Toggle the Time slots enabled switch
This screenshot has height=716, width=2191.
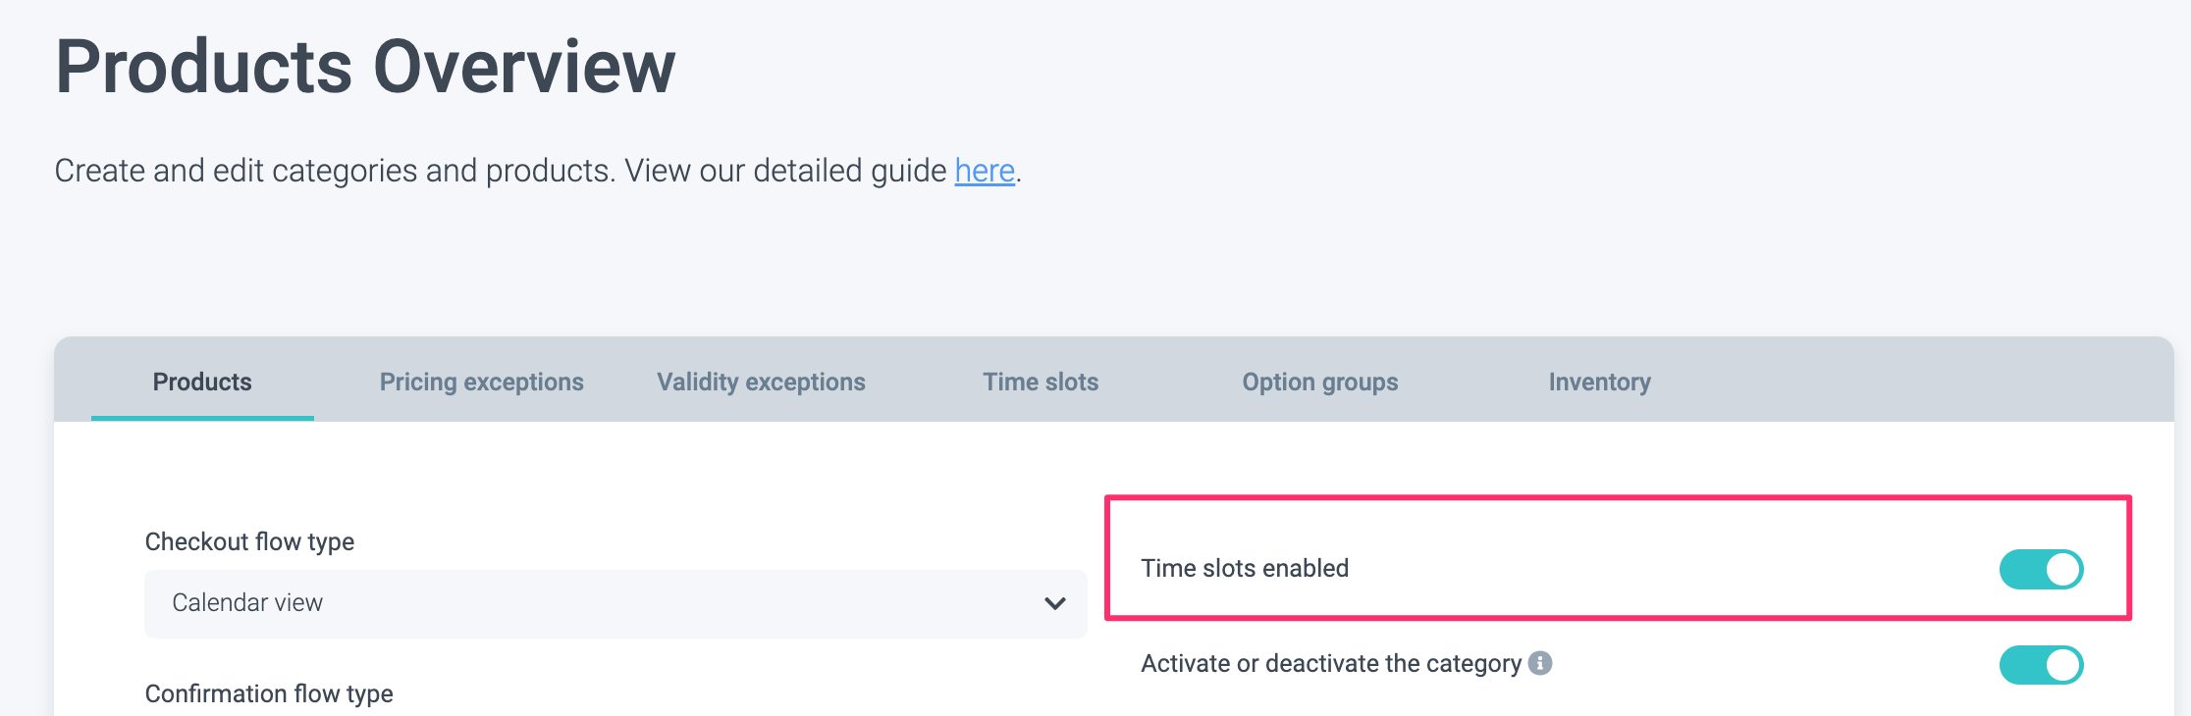pyautogui.click(x=2041, y=569)
